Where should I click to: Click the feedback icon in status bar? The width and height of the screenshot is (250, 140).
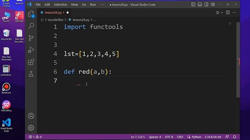pyautogui.click(x=227, y=137)
